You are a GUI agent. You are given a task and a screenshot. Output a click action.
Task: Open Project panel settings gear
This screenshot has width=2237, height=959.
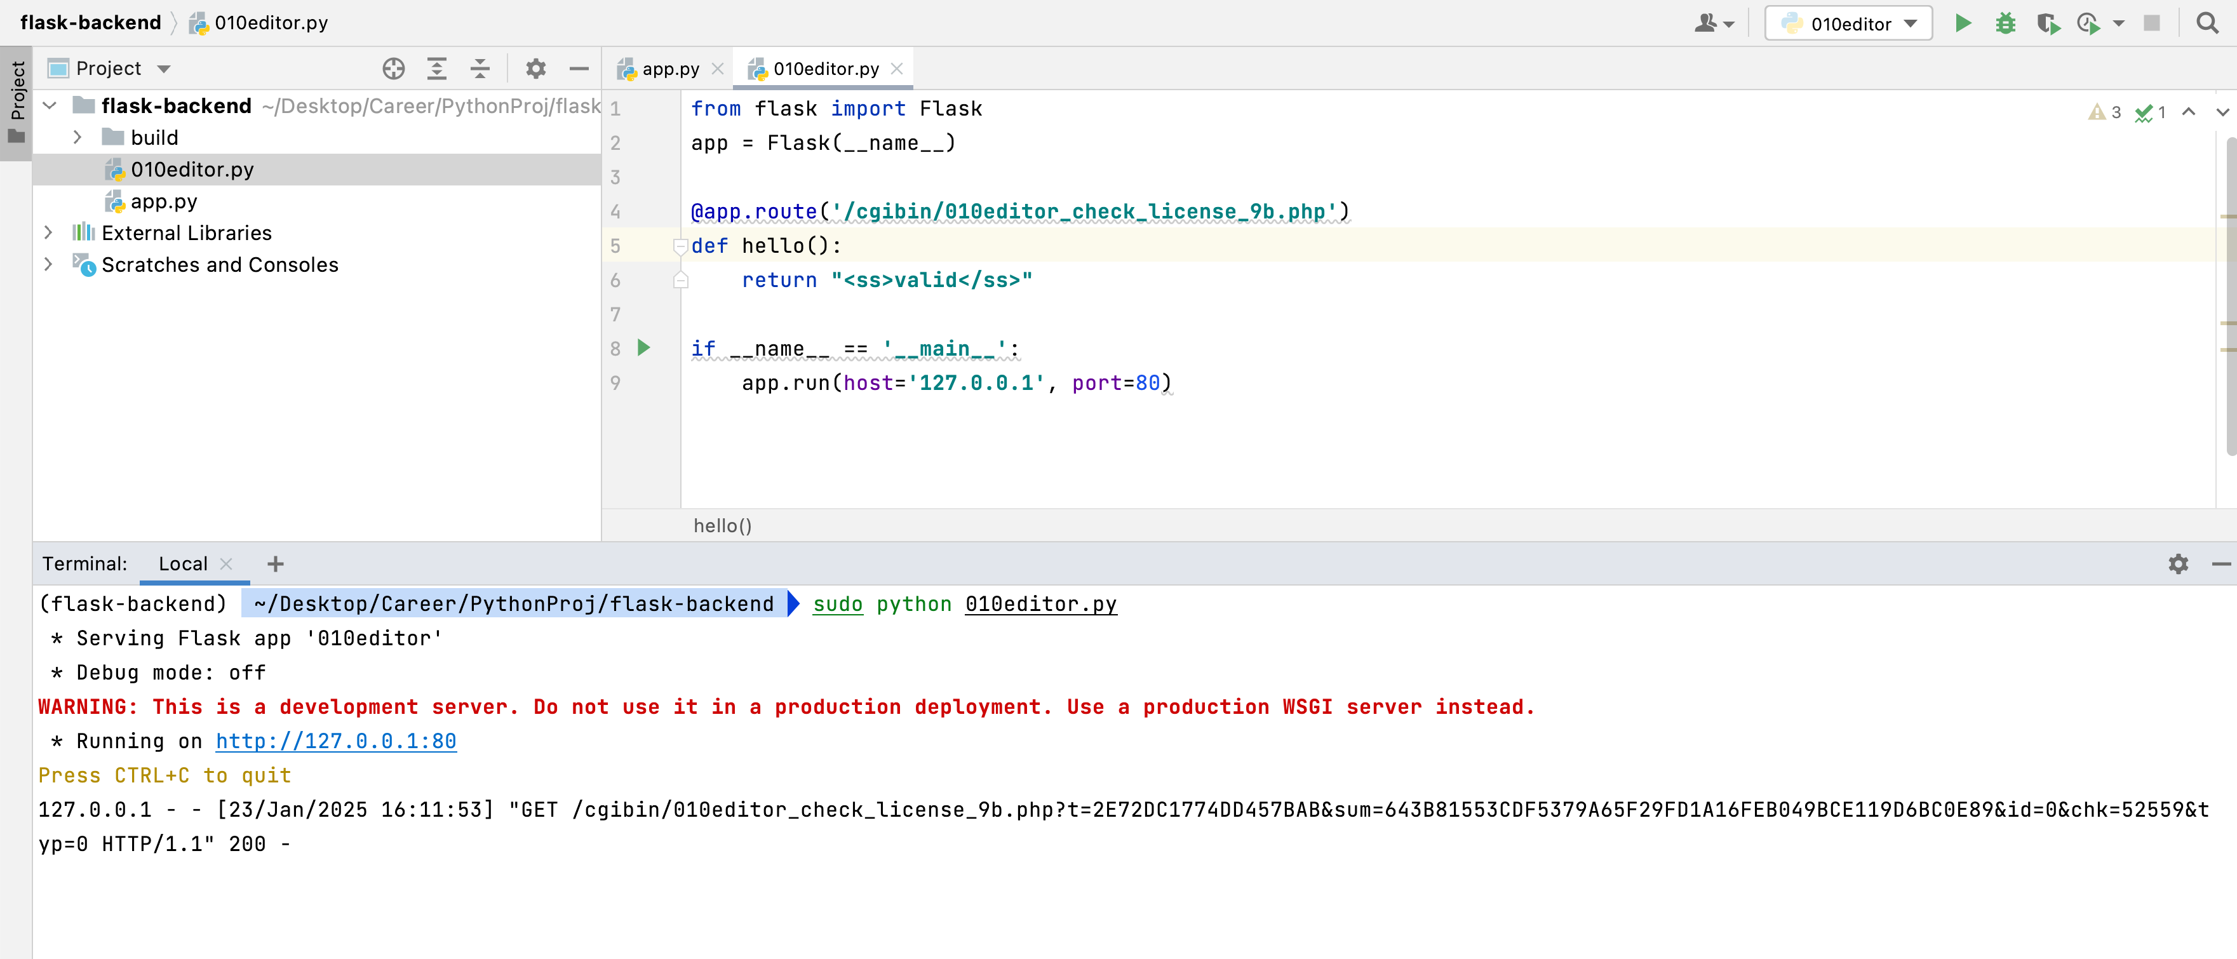click(x=536, y=69)
